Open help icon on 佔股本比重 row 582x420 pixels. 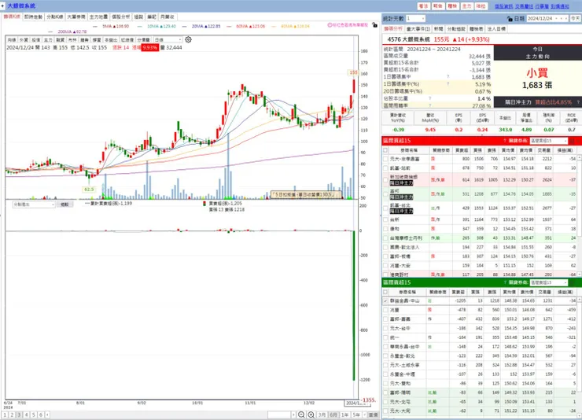coord(430,98)
